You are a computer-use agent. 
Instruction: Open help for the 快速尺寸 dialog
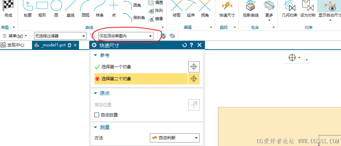point(191,45)
